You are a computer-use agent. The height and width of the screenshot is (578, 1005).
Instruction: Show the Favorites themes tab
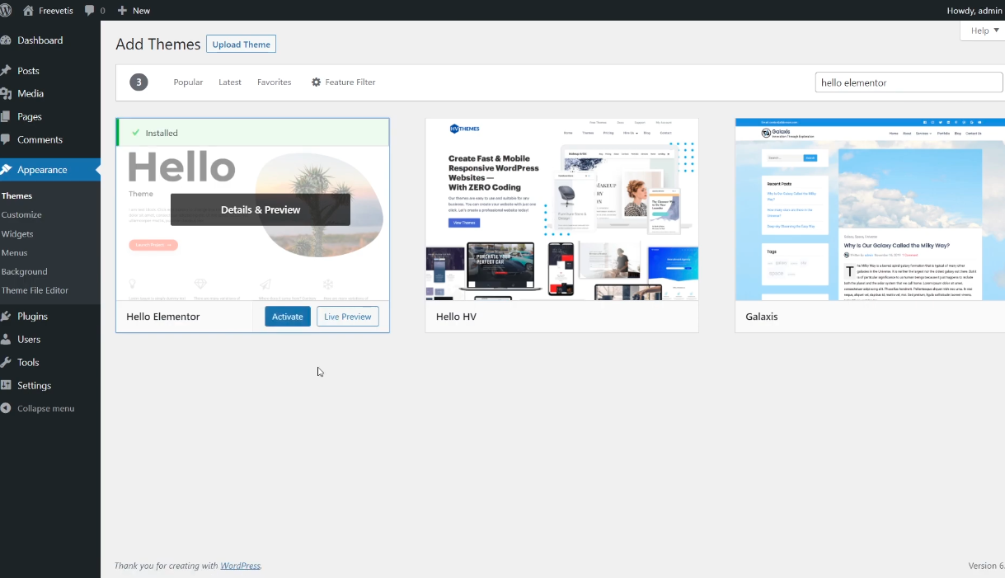pos(274,82)
